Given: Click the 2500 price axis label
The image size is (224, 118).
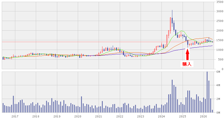Looking at the screenshot, I should tap(220, 21).
